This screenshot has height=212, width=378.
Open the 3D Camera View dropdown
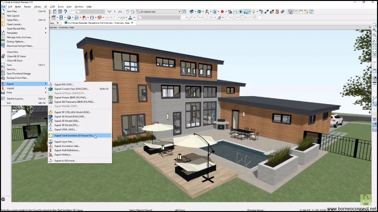[179, 12]
